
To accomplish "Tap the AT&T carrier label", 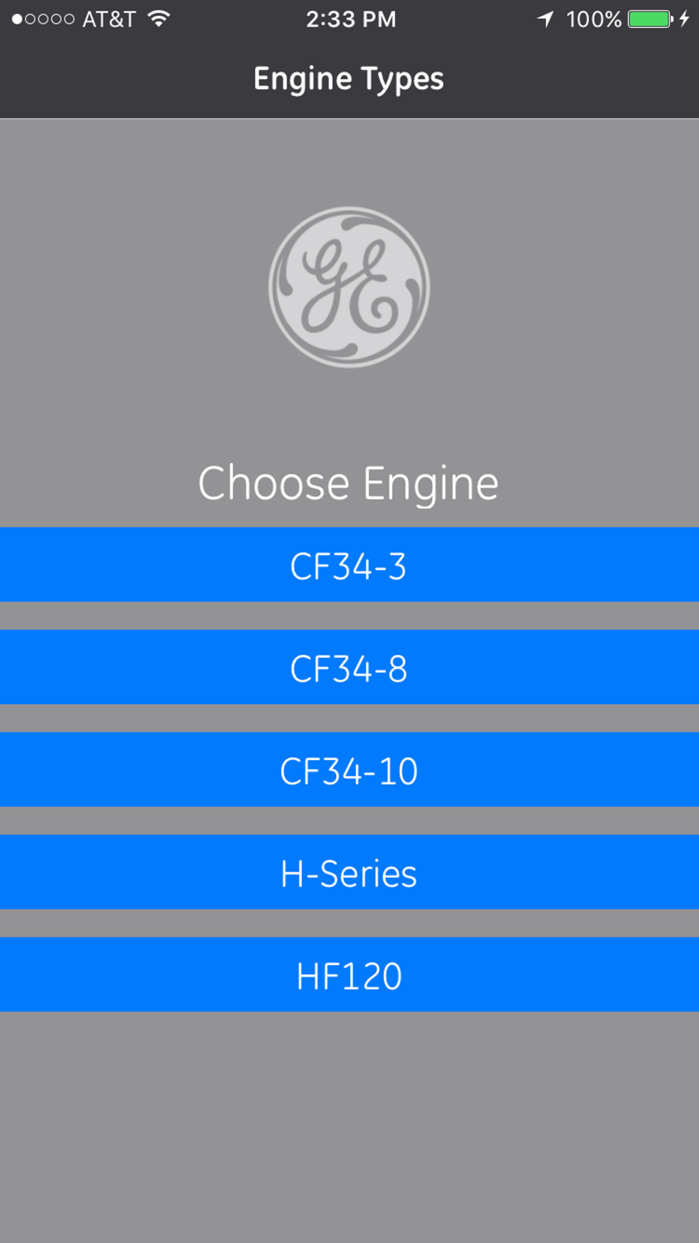I will point(109,20).
